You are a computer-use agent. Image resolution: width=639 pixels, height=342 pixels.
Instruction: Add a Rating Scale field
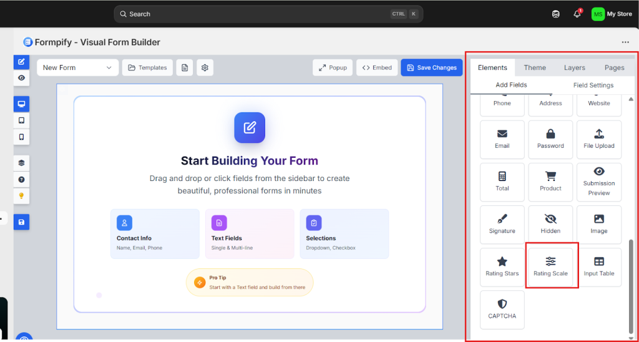coord(550,266)
